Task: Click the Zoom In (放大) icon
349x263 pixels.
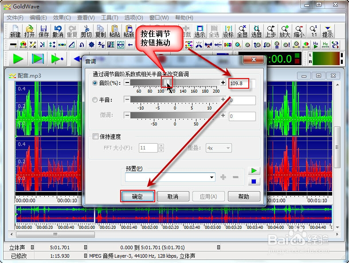Action: pyautogui.click(x=285, y=31)
